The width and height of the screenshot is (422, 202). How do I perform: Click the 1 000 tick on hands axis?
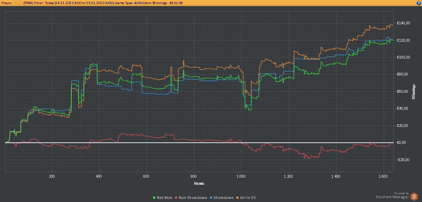point(241,176)
